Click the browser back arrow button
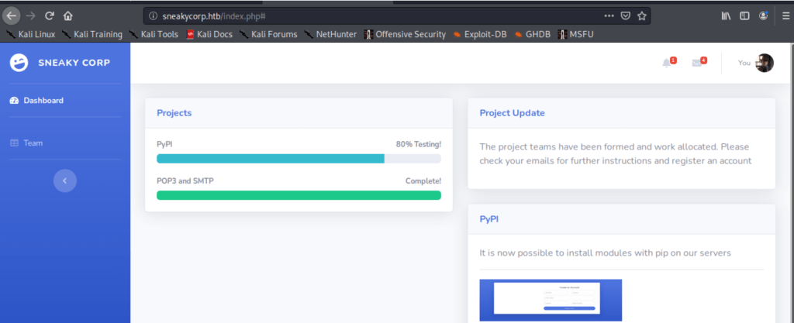Viewport: 794px width, 323px height. click(12, 15)
